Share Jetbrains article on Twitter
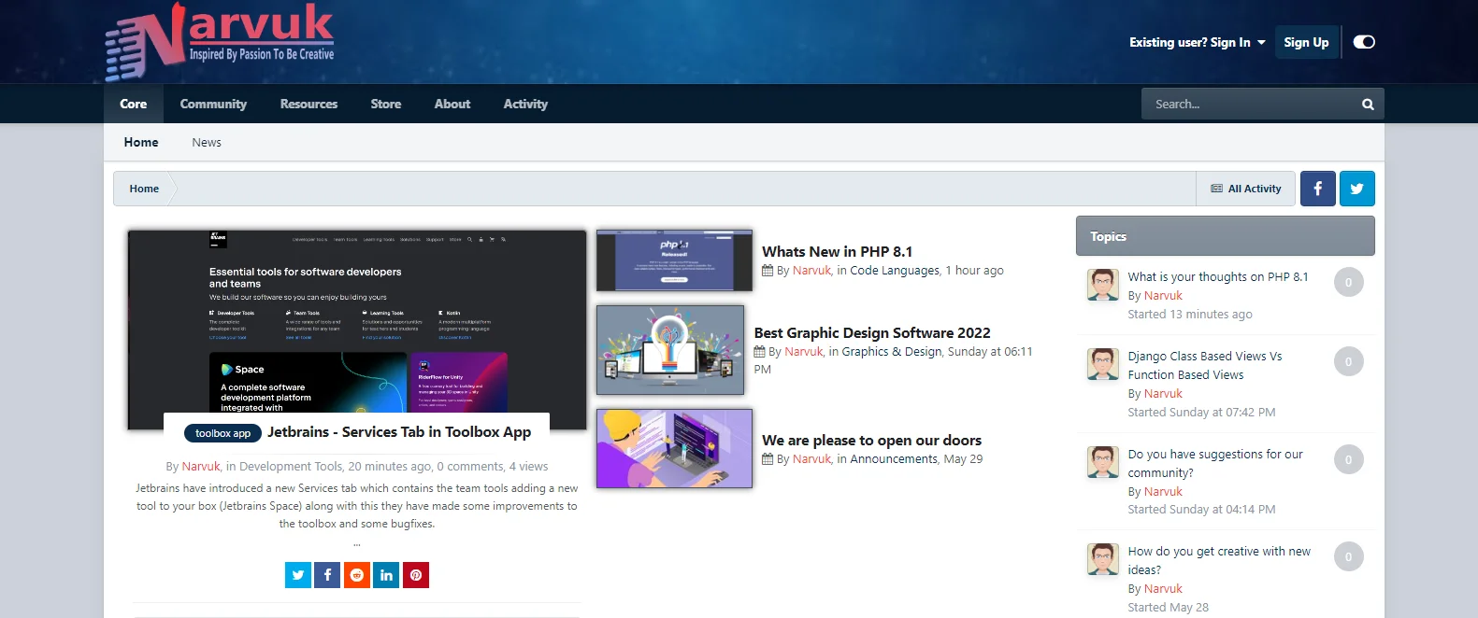This screenshot has height=618, width=1478. (x=298, y=575)
